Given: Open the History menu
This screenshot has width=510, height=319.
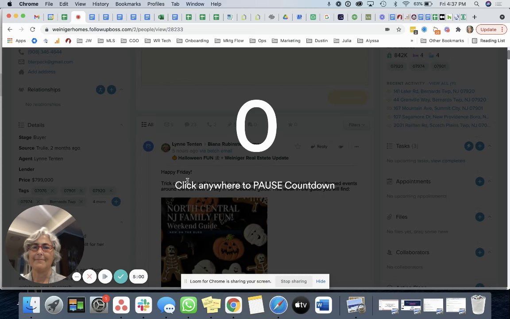Looking at the screenshot, I should click(100, 4).
